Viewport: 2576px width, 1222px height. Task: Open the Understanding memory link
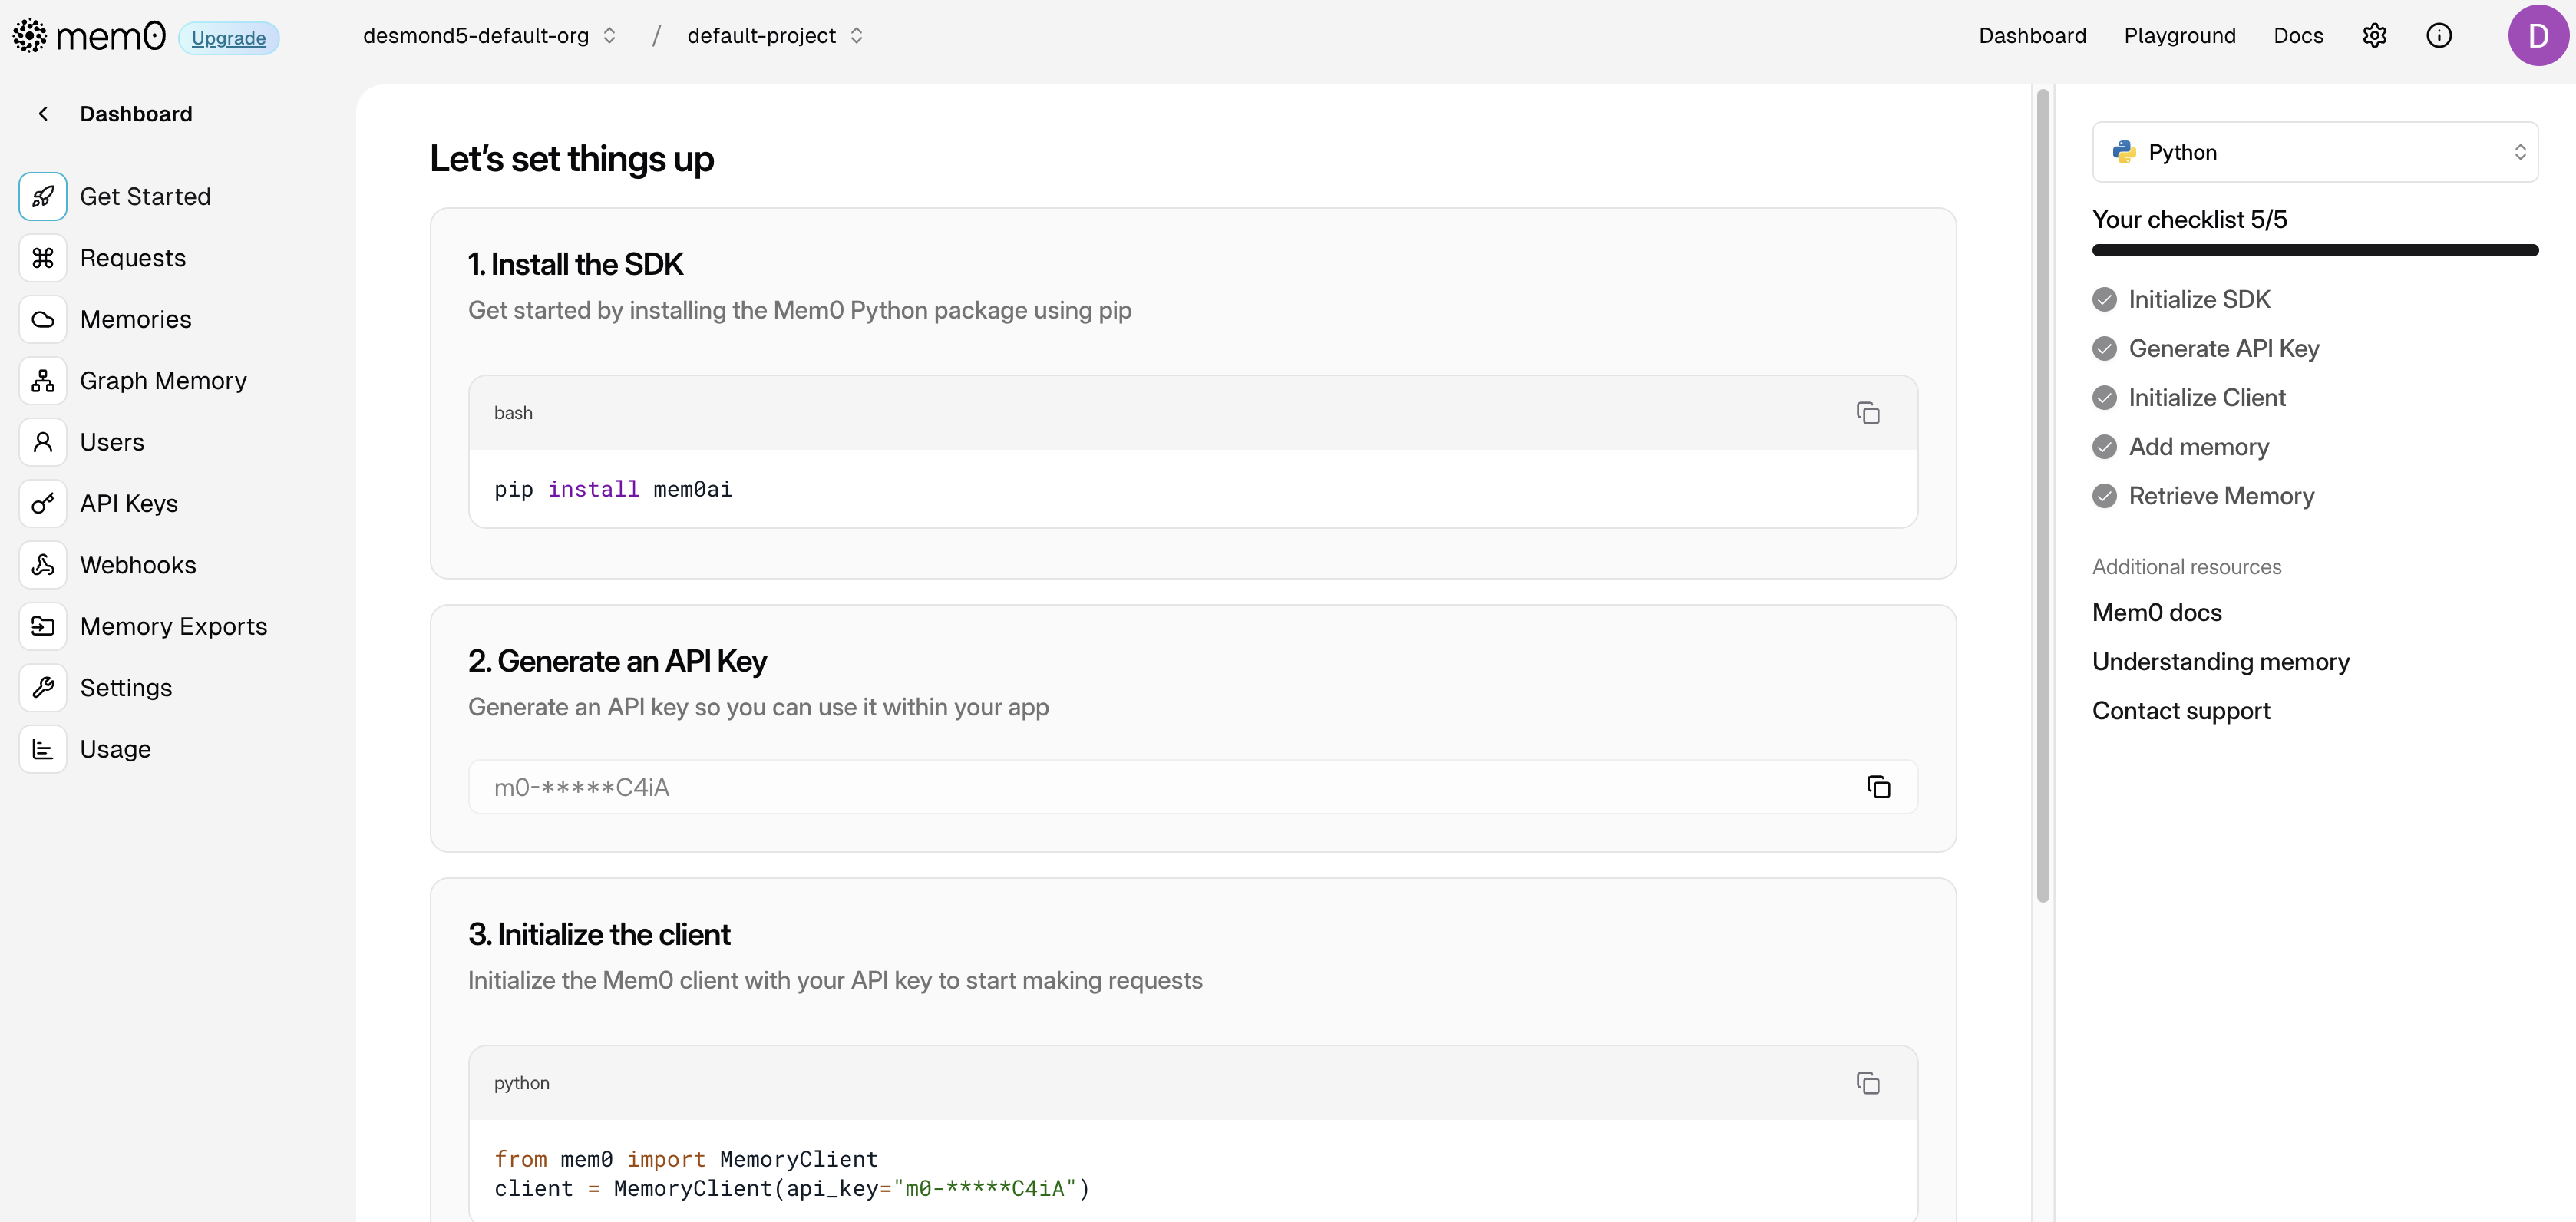[x=2220, y=661]
